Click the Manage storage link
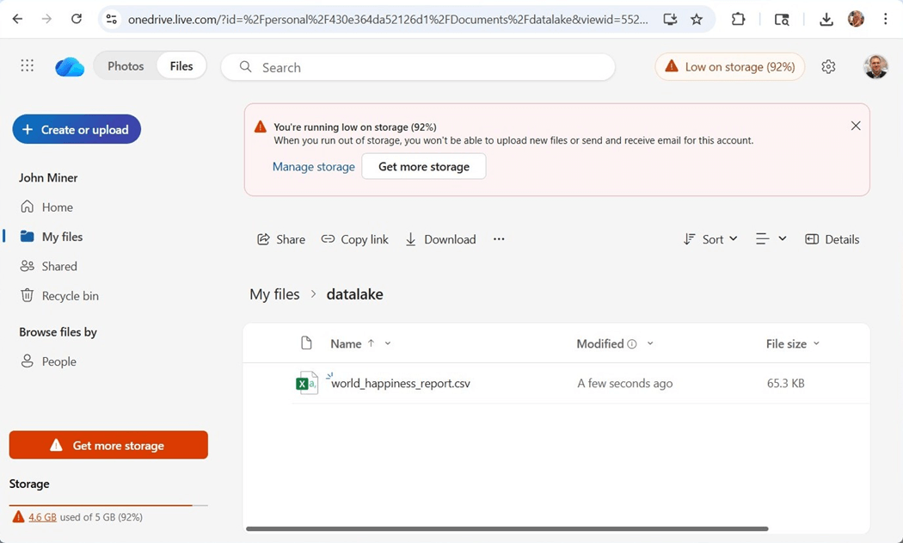The height and width of the screenshot is (543, 903). click(x=313, y=167)
